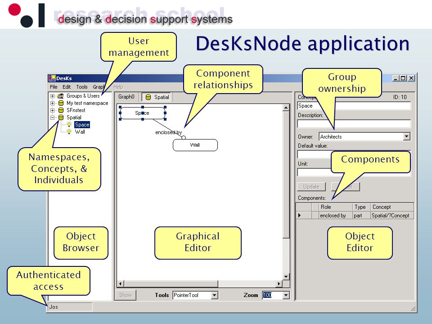Click the database icon on the Spatial tab

[148, 97]
